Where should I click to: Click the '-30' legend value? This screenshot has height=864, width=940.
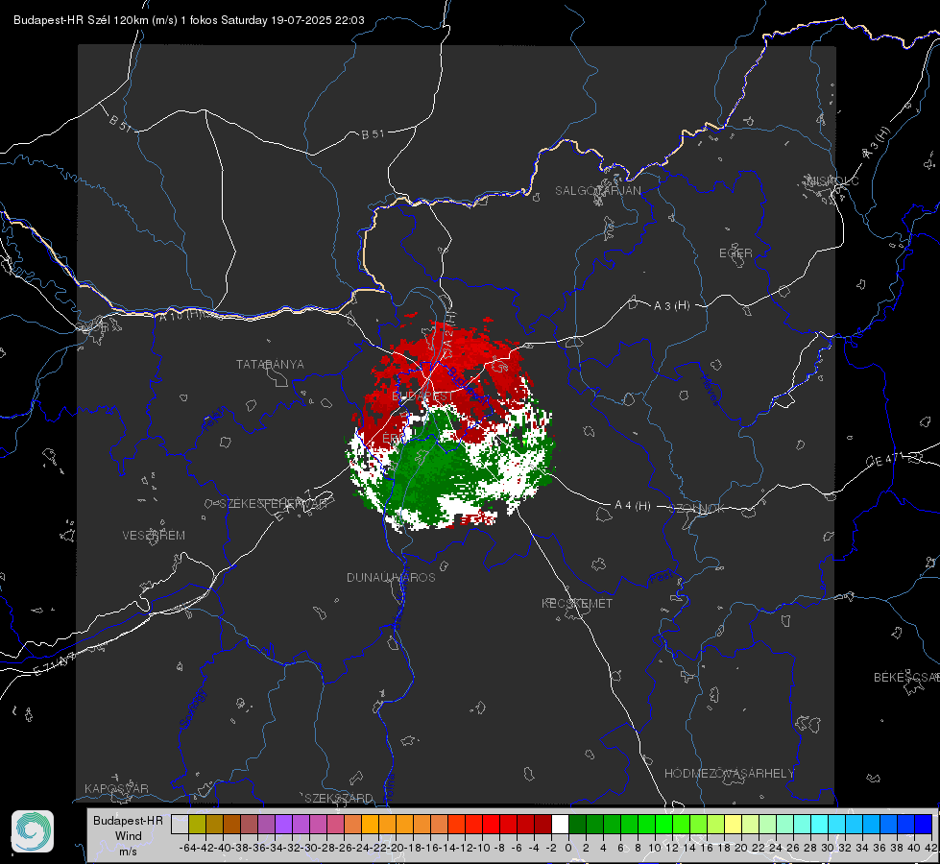(309, 848)
